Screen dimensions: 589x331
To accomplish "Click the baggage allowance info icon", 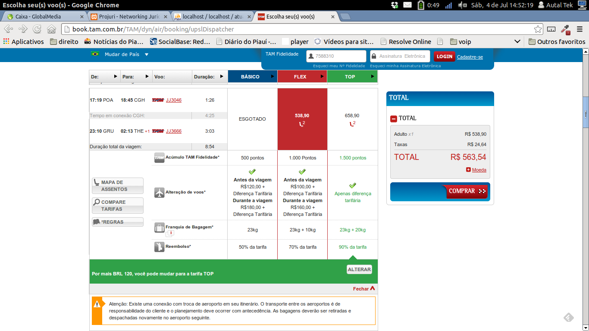I will 171,233.
